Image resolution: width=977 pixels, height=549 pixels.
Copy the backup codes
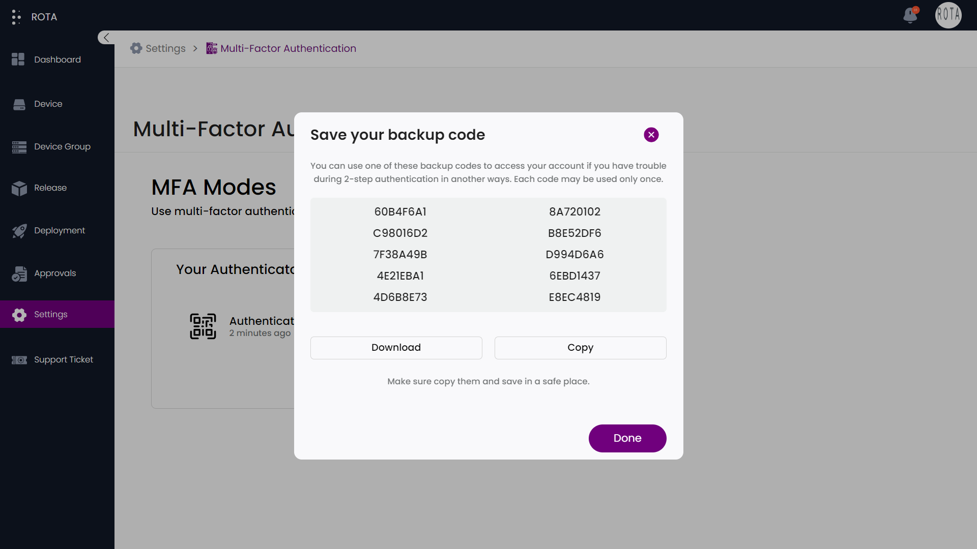click(x=580, y=348)
